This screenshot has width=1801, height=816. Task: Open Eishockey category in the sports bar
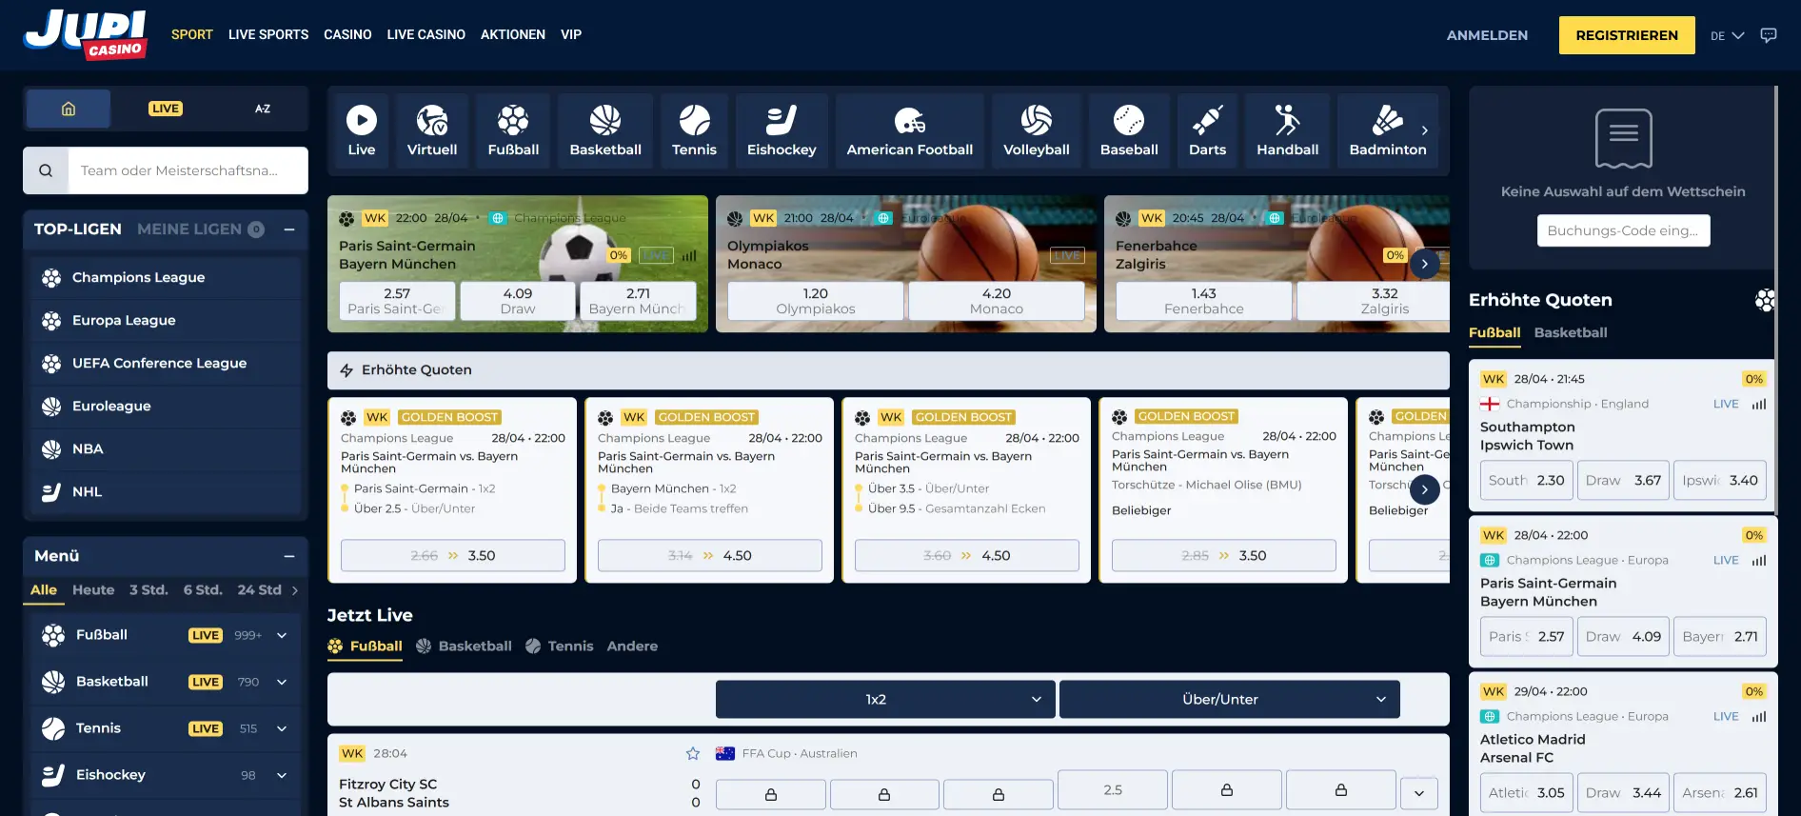point(782,130)
